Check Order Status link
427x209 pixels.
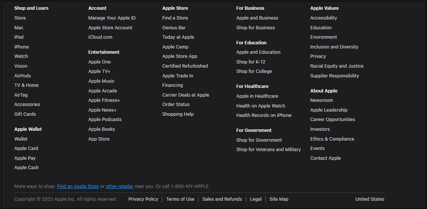(176, 105)
